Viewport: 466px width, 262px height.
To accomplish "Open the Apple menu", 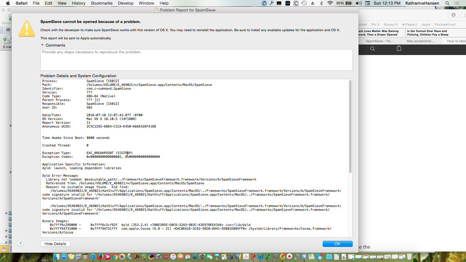I will tap(8, 3).
